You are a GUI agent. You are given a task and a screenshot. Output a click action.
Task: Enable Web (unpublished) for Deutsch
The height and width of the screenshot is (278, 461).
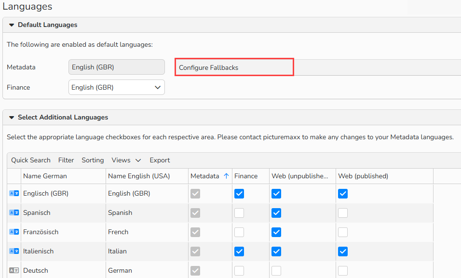(276, 271)
